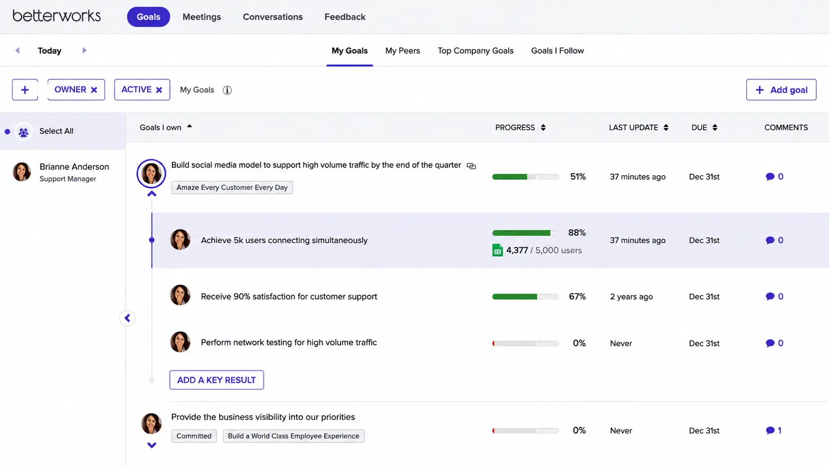Click the 88% progress bar
This screenshot has width=829, height=466.
(525, 233)
